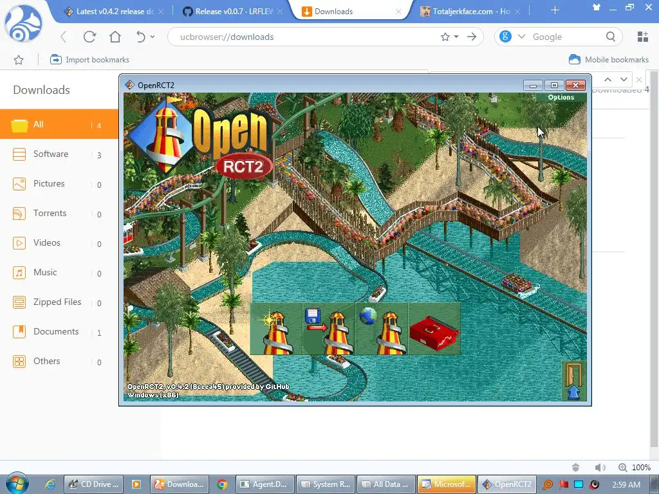
Task: Select the Videos downloads category
Action: [59, 242]
